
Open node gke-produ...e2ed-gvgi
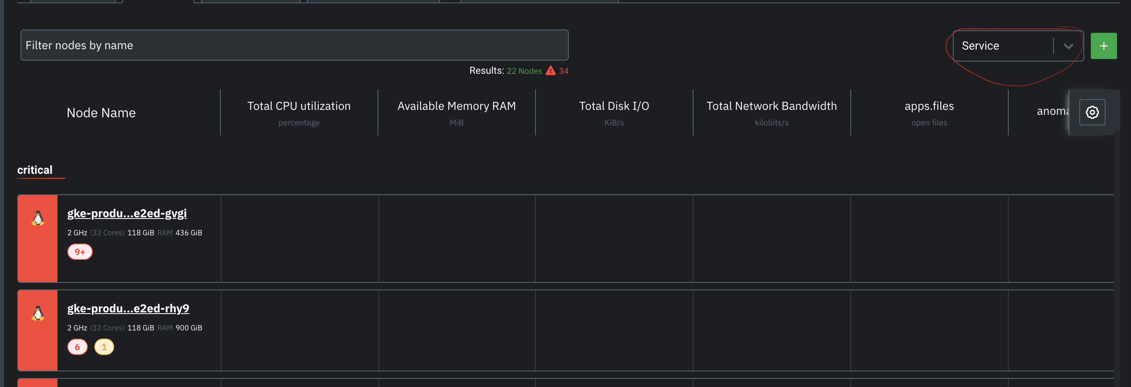click(127, 213)
